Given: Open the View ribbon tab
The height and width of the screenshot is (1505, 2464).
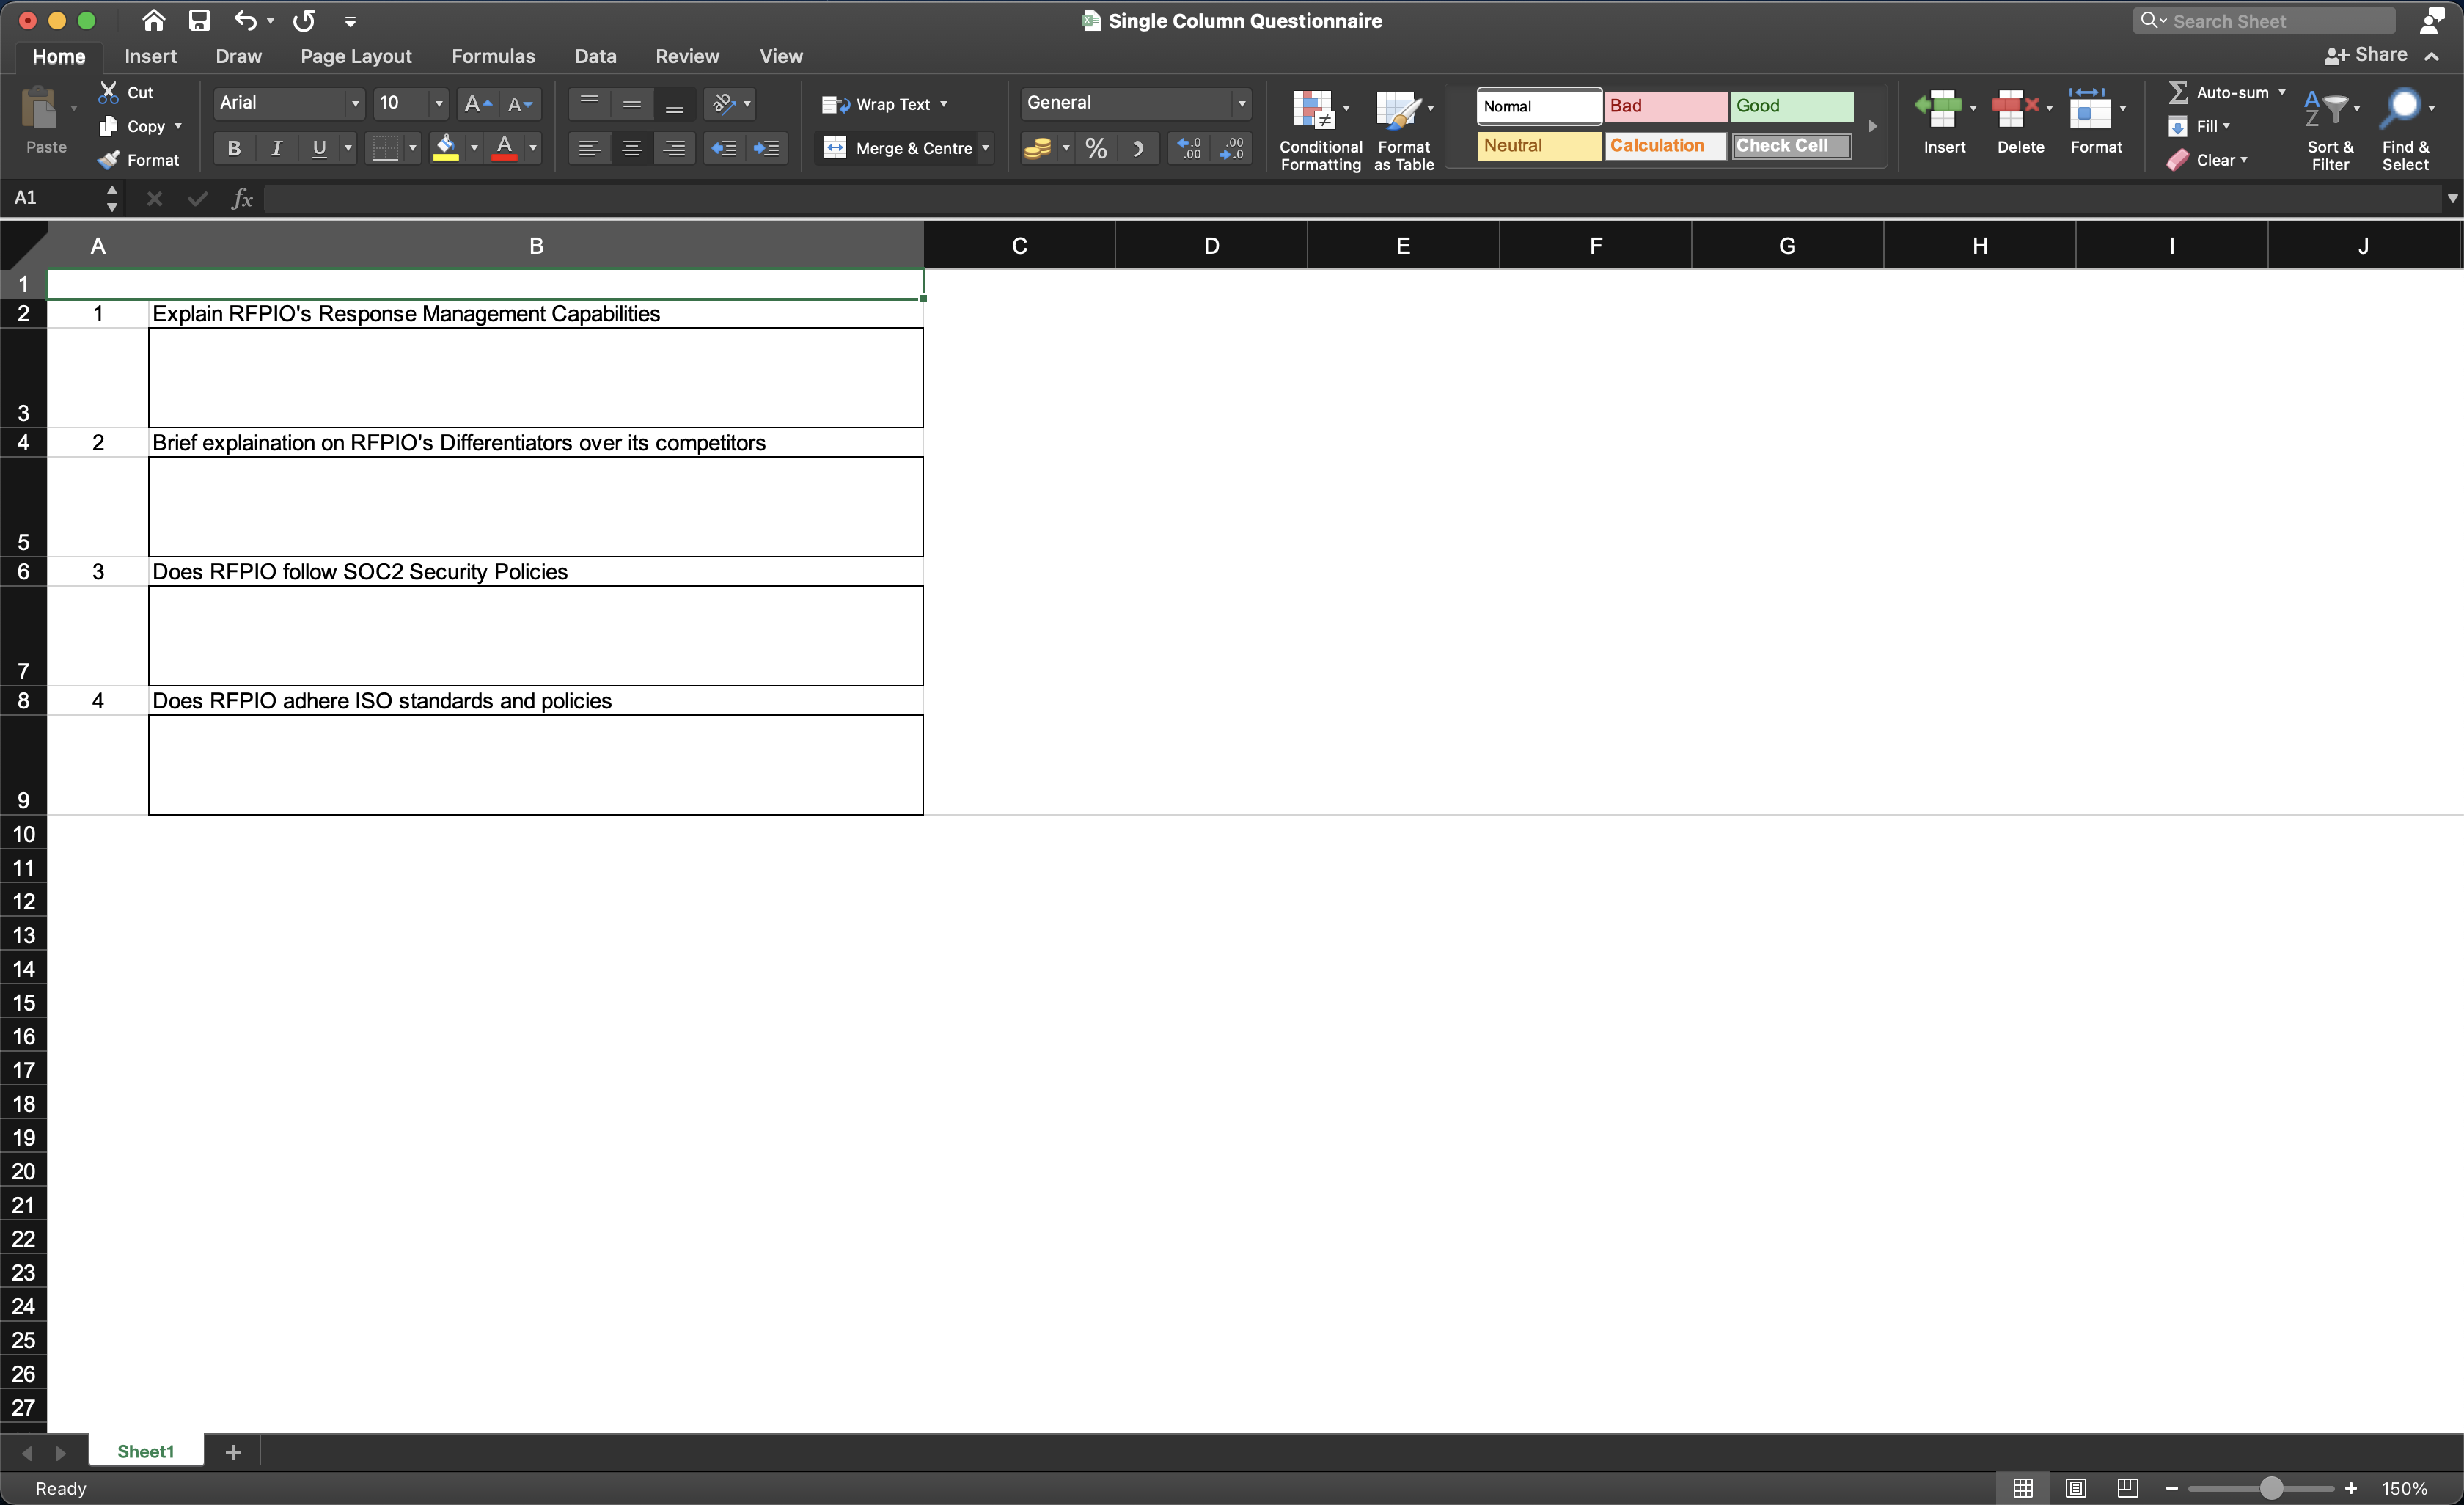Looking at the screenshot, I should 781,56.
